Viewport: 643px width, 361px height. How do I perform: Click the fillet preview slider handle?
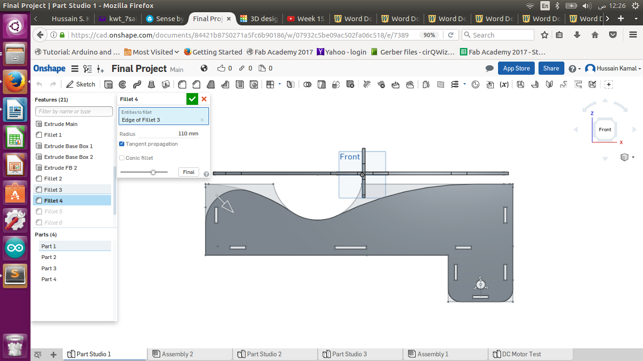click(153, 173)
